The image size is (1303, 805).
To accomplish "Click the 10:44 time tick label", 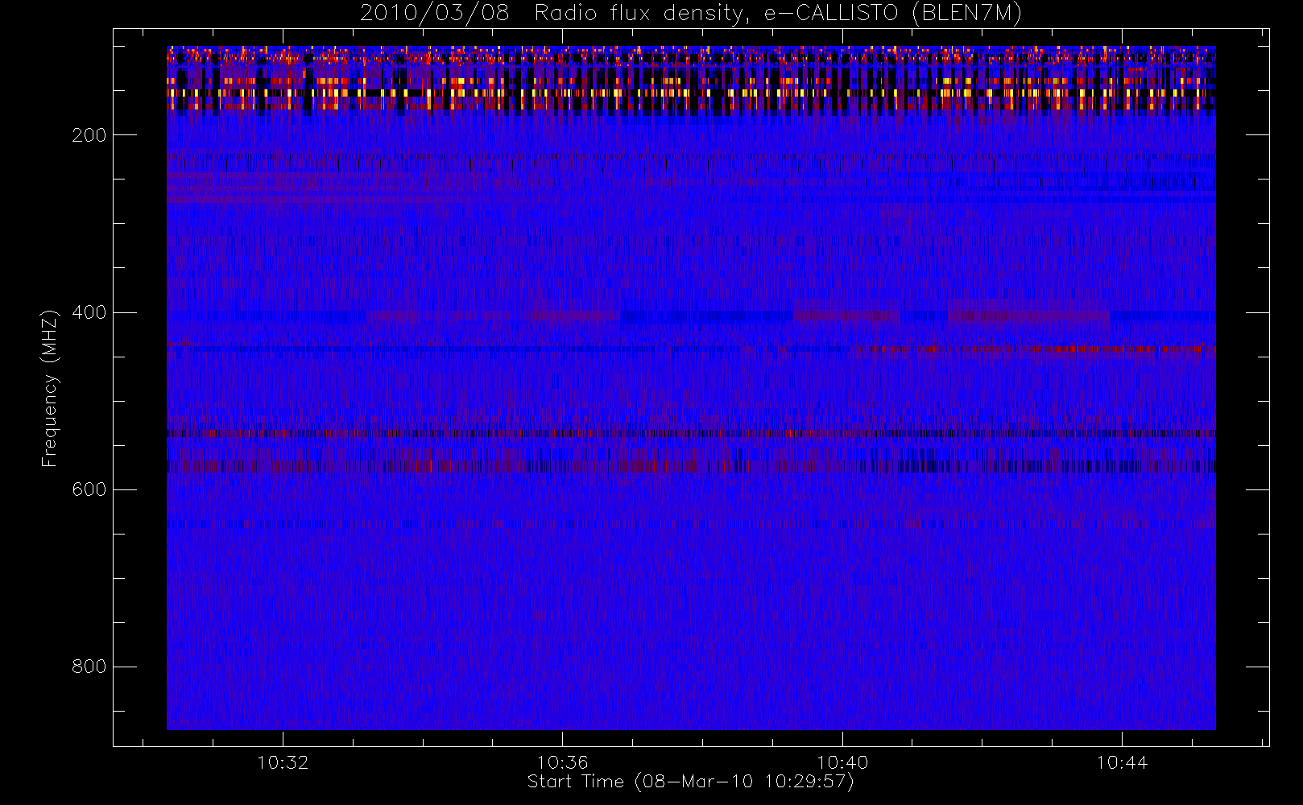I will [x=1122, y=762].
